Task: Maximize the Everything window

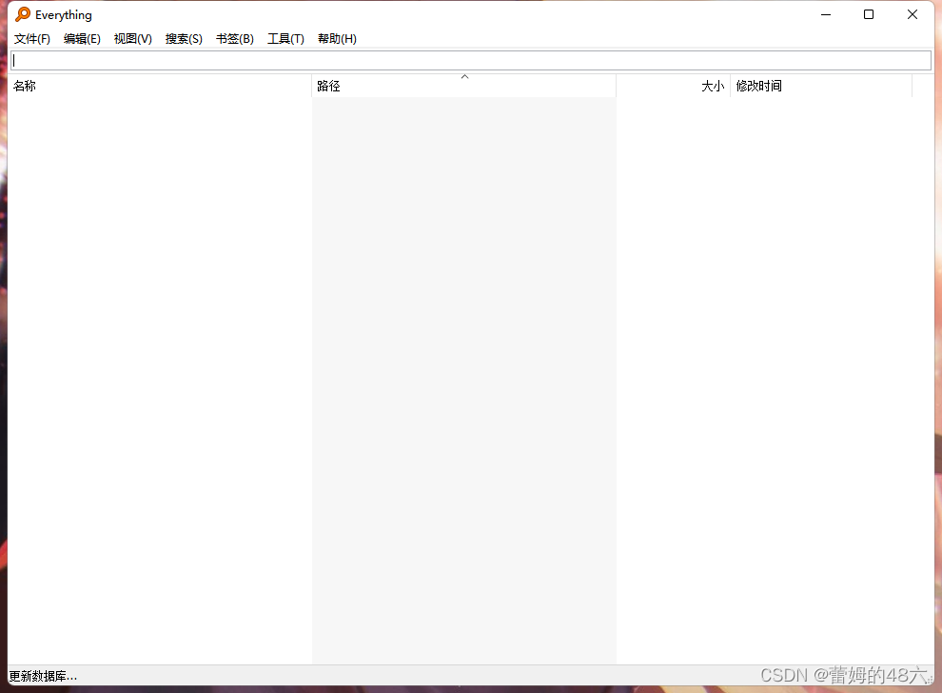Action: [x=869, y=14]
